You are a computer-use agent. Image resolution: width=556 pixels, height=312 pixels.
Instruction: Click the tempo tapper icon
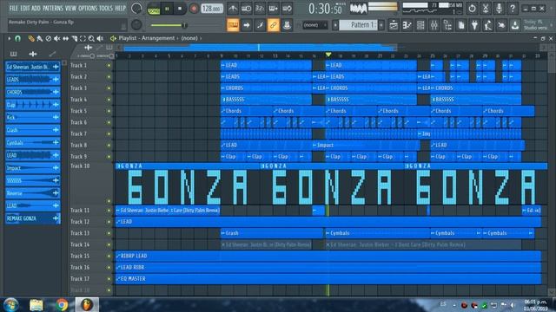[488, 25]
